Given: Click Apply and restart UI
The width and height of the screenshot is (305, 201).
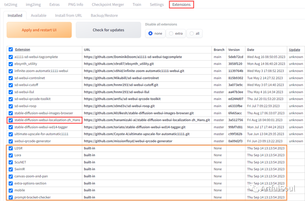Looking at the screenshot, I should [x=39, y=30].
